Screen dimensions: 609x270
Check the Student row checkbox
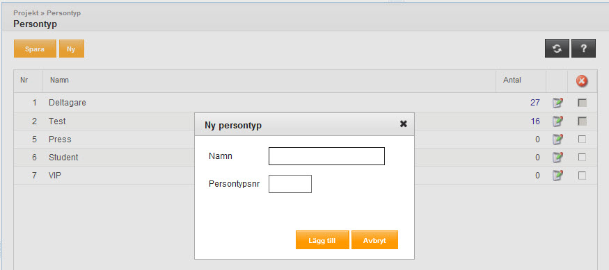[582, 158]
